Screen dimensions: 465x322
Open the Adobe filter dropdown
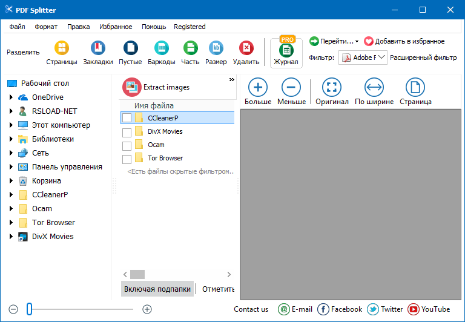tap(381, 57)
